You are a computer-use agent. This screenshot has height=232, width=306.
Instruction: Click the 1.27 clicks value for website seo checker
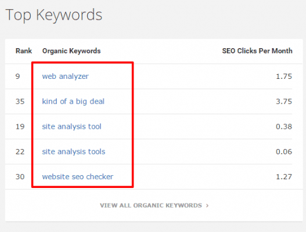tap(284, 177)
